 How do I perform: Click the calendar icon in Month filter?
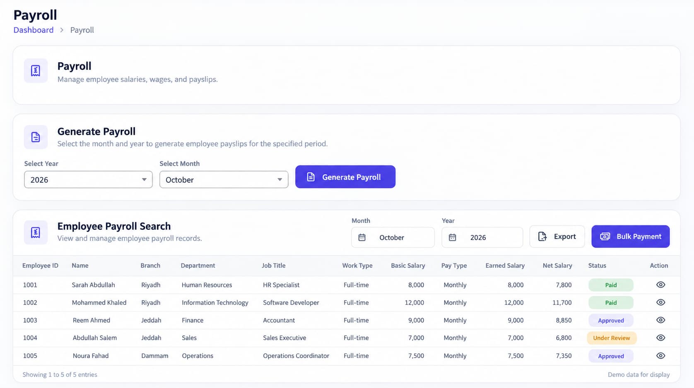coord(362,237)
